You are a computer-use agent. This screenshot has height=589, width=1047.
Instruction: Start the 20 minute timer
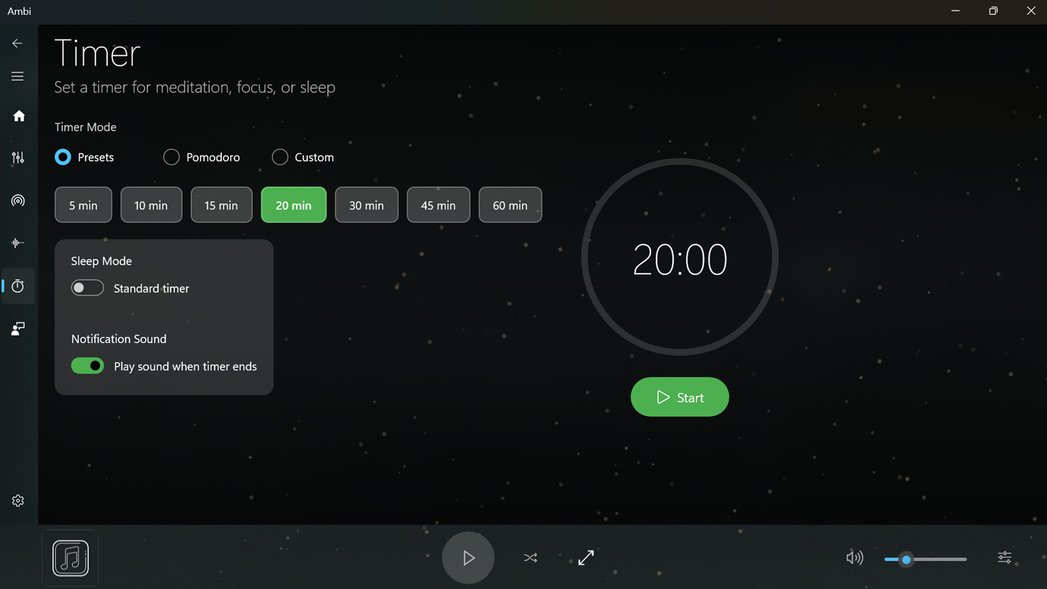tap(679, 397)
